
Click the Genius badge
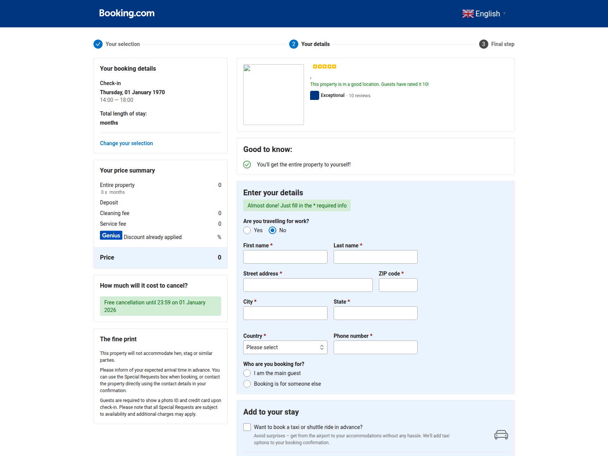pyautogui.click(x=111, y=235)
